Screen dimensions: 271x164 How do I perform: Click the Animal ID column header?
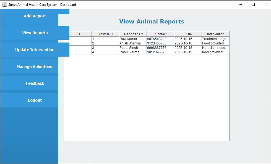click(x=105, y=34)
